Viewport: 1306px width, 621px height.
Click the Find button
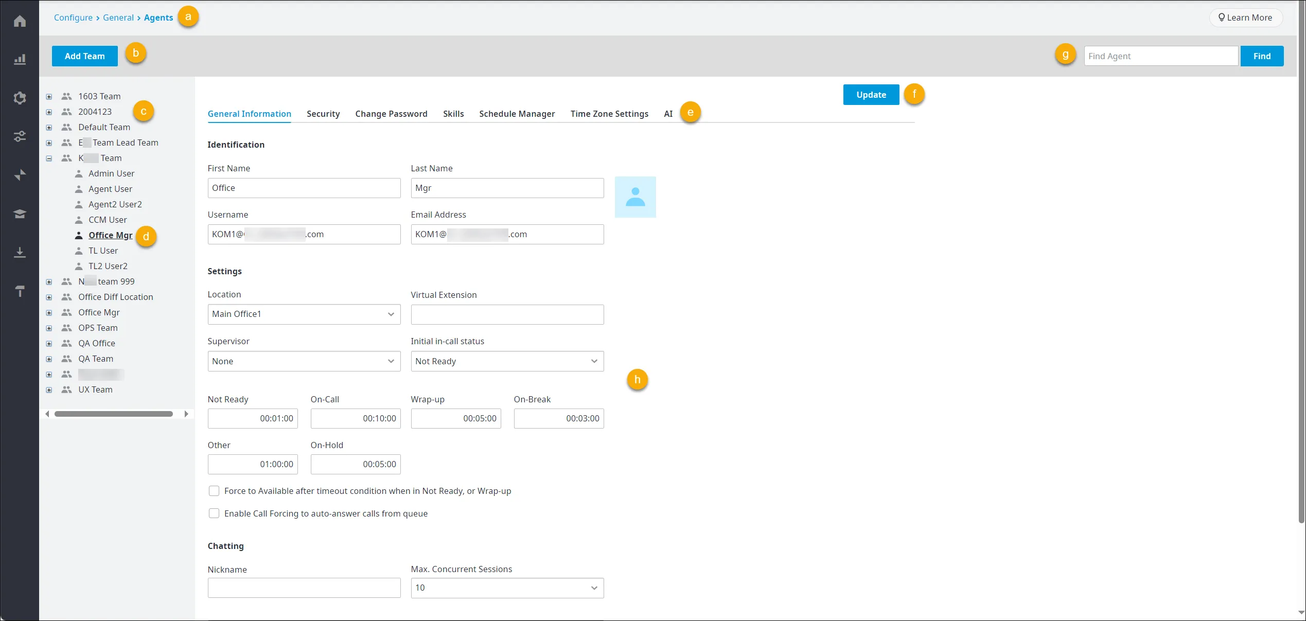(1262, 56)
